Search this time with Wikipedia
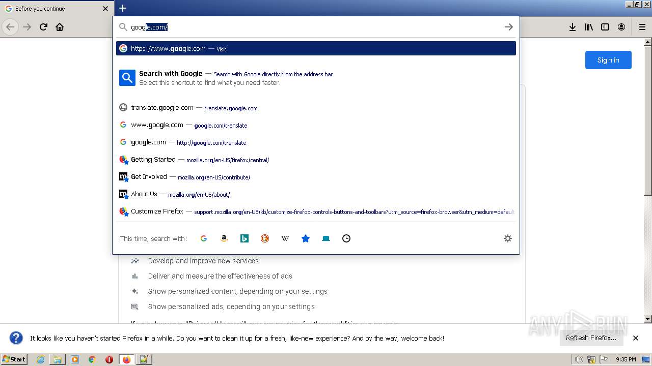This screenshot has width=652, height=366. click(285, 238)
